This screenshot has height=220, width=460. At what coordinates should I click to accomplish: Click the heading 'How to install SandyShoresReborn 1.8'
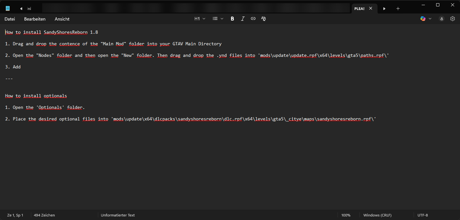(x=52, y=32)
